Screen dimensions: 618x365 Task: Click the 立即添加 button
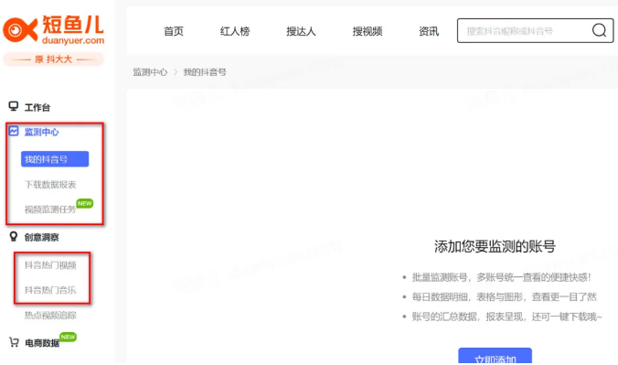click(x=495, y=356)
